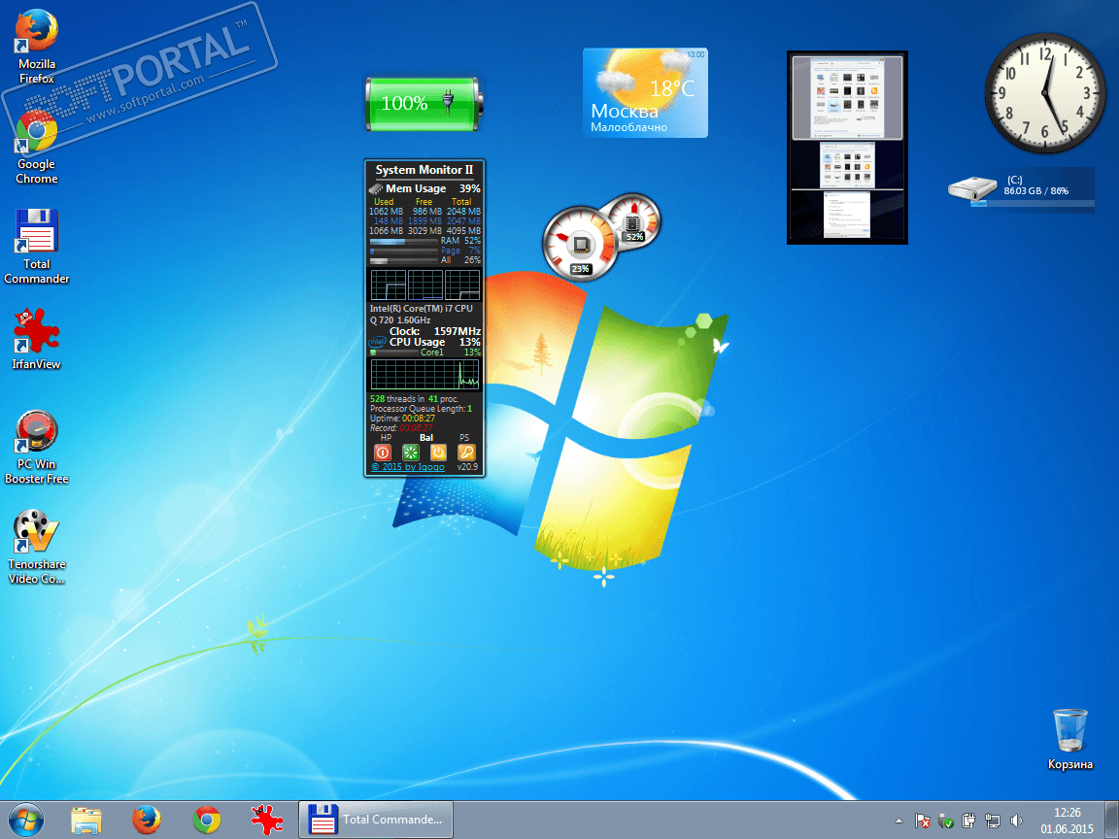Click the C: drive usage bar

coord(1032,203)
